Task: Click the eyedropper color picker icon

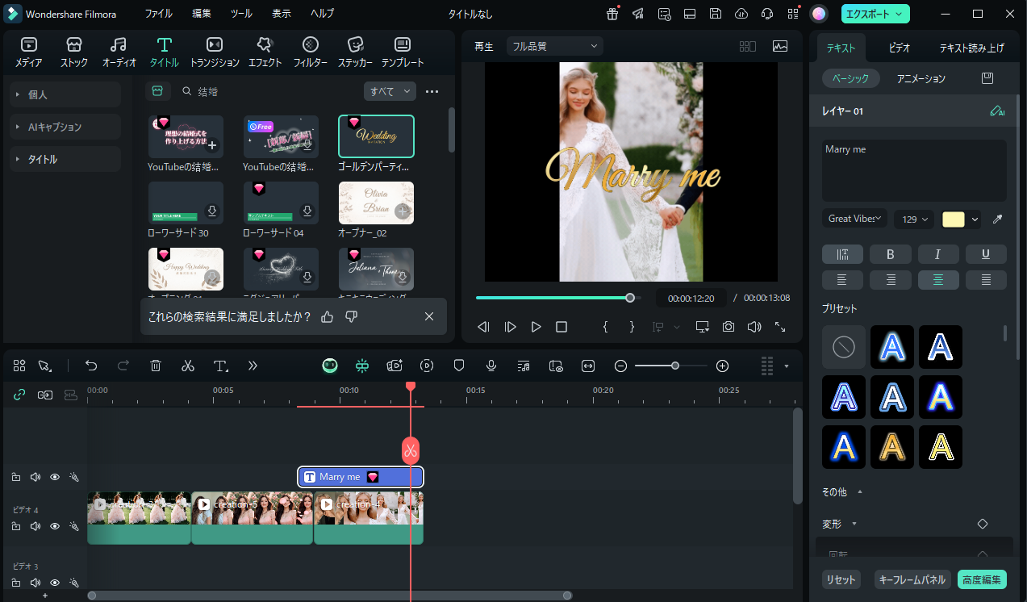Action: pyautogui.click(x=997, y=219)
